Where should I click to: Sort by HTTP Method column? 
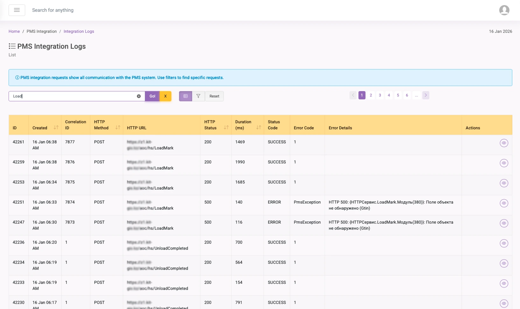click(x=118, y=128)
